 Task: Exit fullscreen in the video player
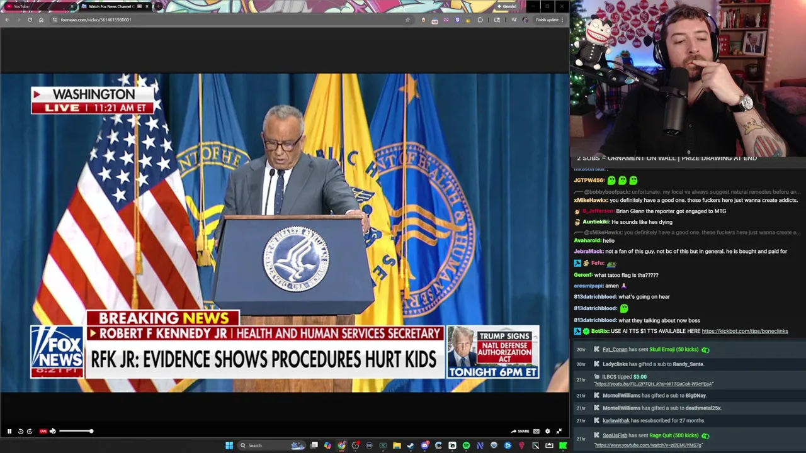[559, 431]
